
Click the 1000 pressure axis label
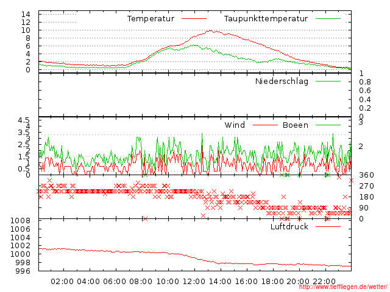[x=20, y=254]
